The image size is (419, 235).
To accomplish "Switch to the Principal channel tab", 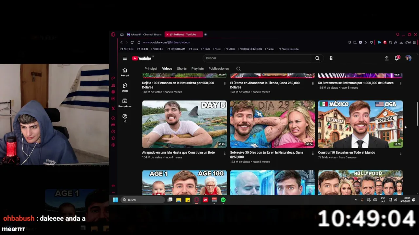I will 151,69.
